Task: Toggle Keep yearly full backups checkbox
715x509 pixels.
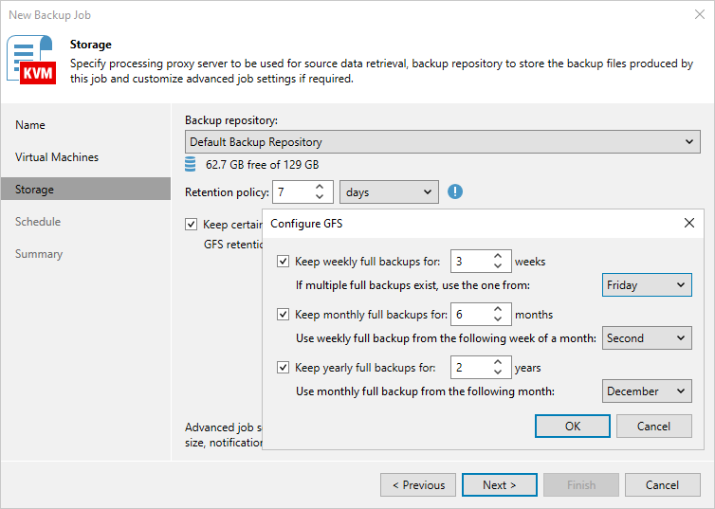Action: click(283, 368)
